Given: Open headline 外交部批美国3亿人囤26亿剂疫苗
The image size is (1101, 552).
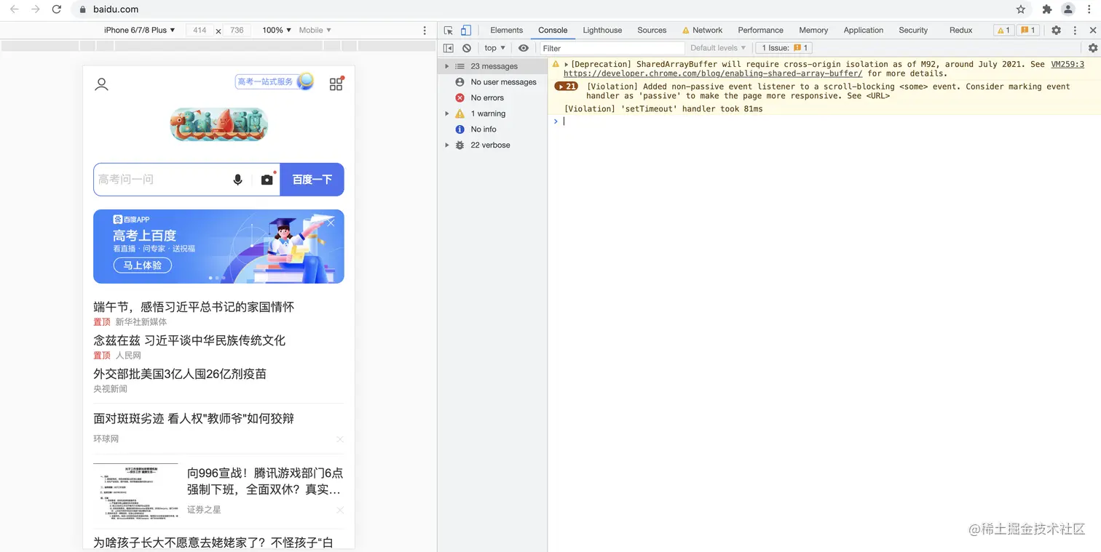Looking at the screenshot, I should [180, 374].
